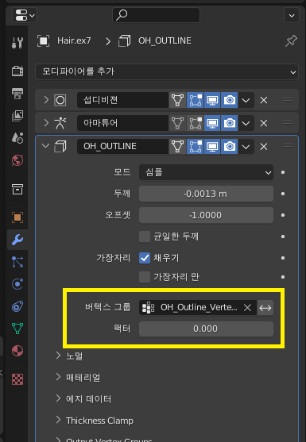The image size is (306, 442).
Task: Toggle render camera for 아마튜어
Action: click(230, 123)
